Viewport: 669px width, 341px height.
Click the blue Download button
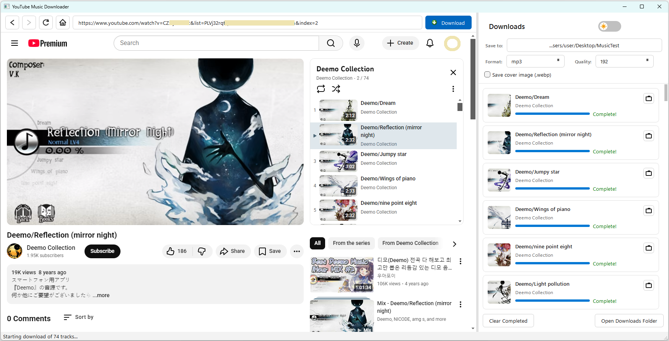pos(448,23)
